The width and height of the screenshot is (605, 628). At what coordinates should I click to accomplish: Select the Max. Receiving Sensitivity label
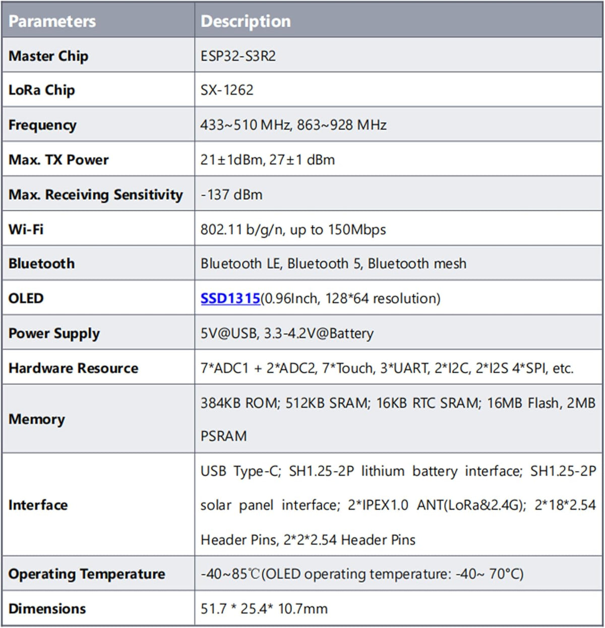pos(96,195)
